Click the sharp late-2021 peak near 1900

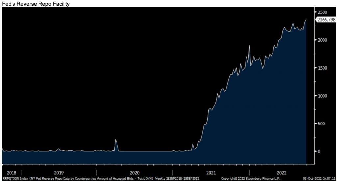[249, 45]
